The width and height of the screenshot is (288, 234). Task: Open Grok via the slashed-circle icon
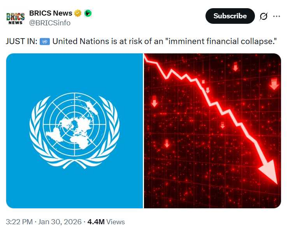click(263, 16)
